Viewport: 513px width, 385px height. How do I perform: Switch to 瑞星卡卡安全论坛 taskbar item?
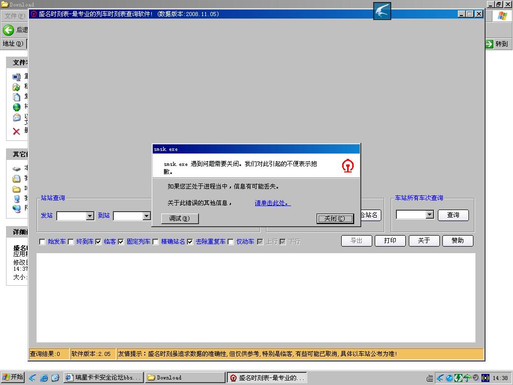103,377
